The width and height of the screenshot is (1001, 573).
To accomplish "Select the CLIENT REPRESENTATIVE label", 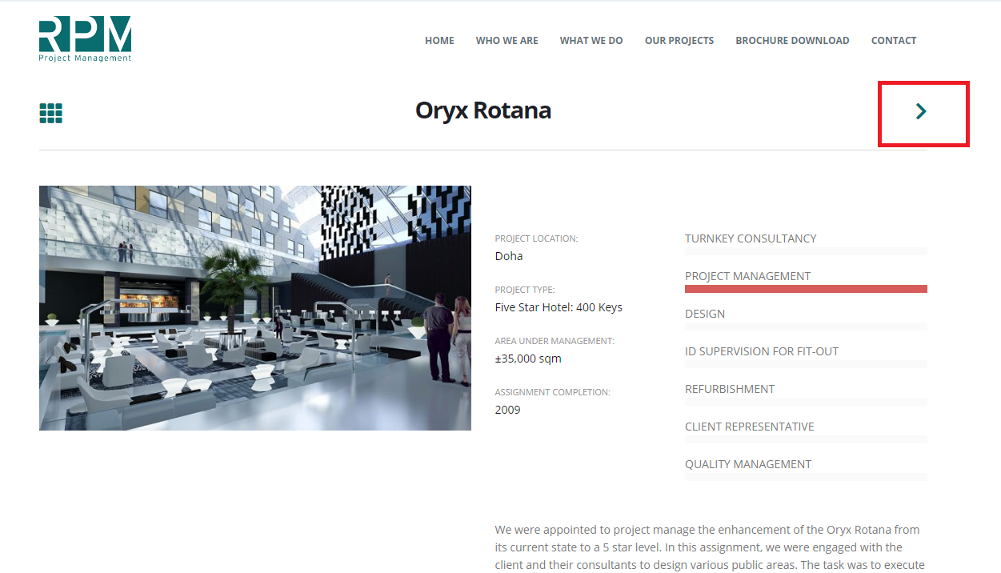I will coord(750,427).
